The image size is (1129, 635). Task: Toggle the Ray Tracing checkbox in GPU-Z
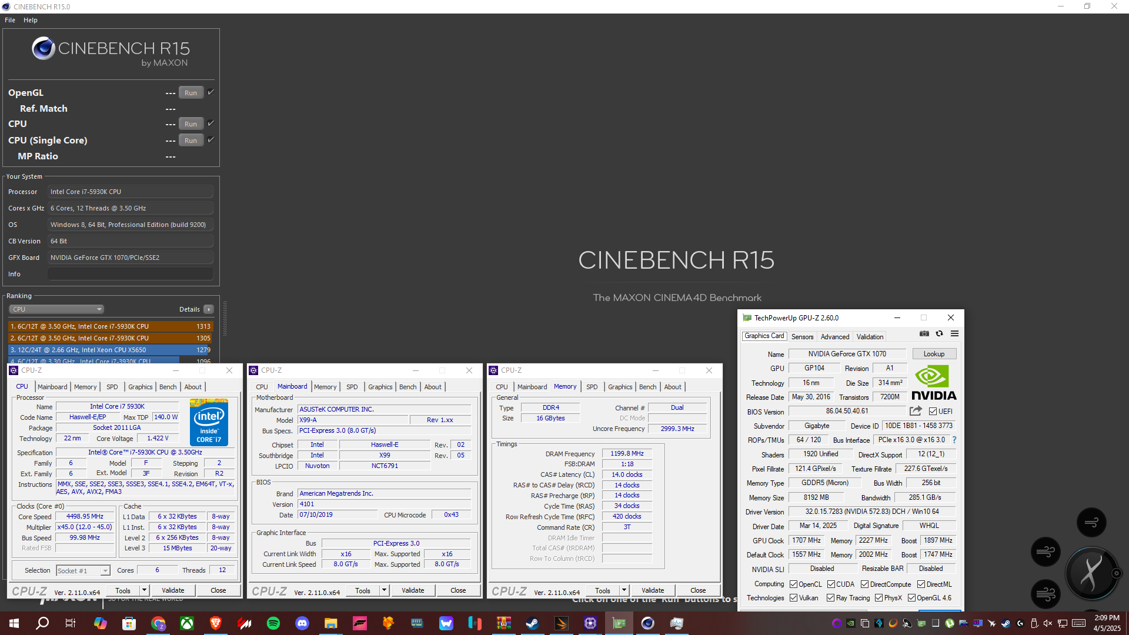coord(830,598)
